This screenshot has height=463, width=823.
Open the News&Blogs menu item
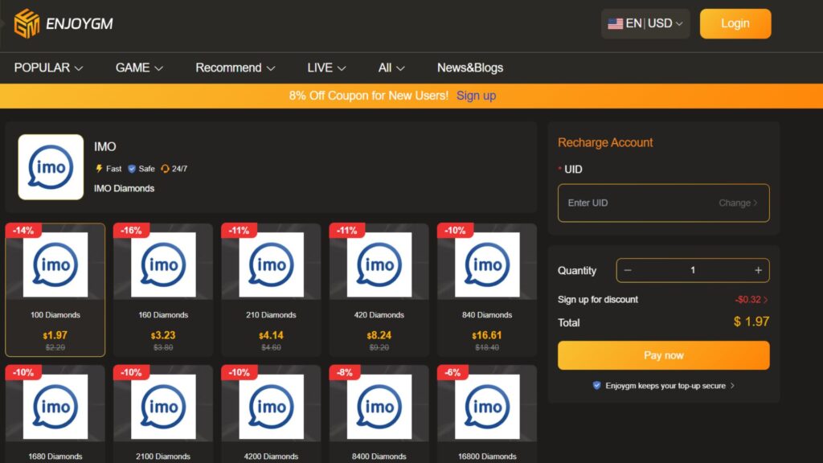[x=469, y=68]
